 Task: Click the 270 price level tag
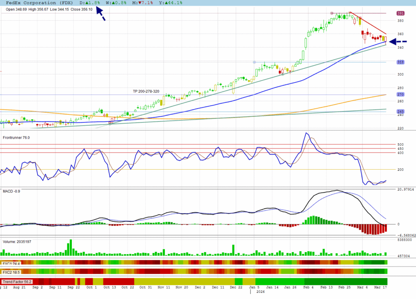coord(401,95)
